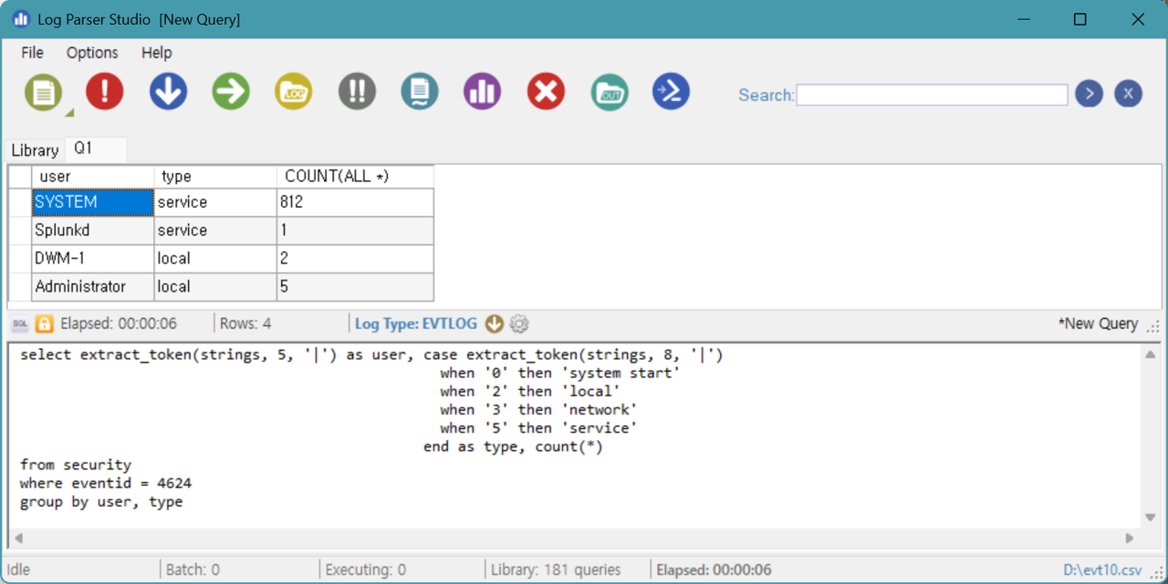Screen dimensions: 1168x584
Task: Sort by the user column header
Action: click(93, 176)
